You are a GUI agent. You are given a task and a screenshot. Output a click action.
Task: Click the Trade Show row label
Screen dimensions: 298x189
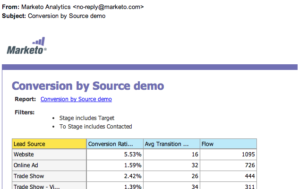coord(49,176)
